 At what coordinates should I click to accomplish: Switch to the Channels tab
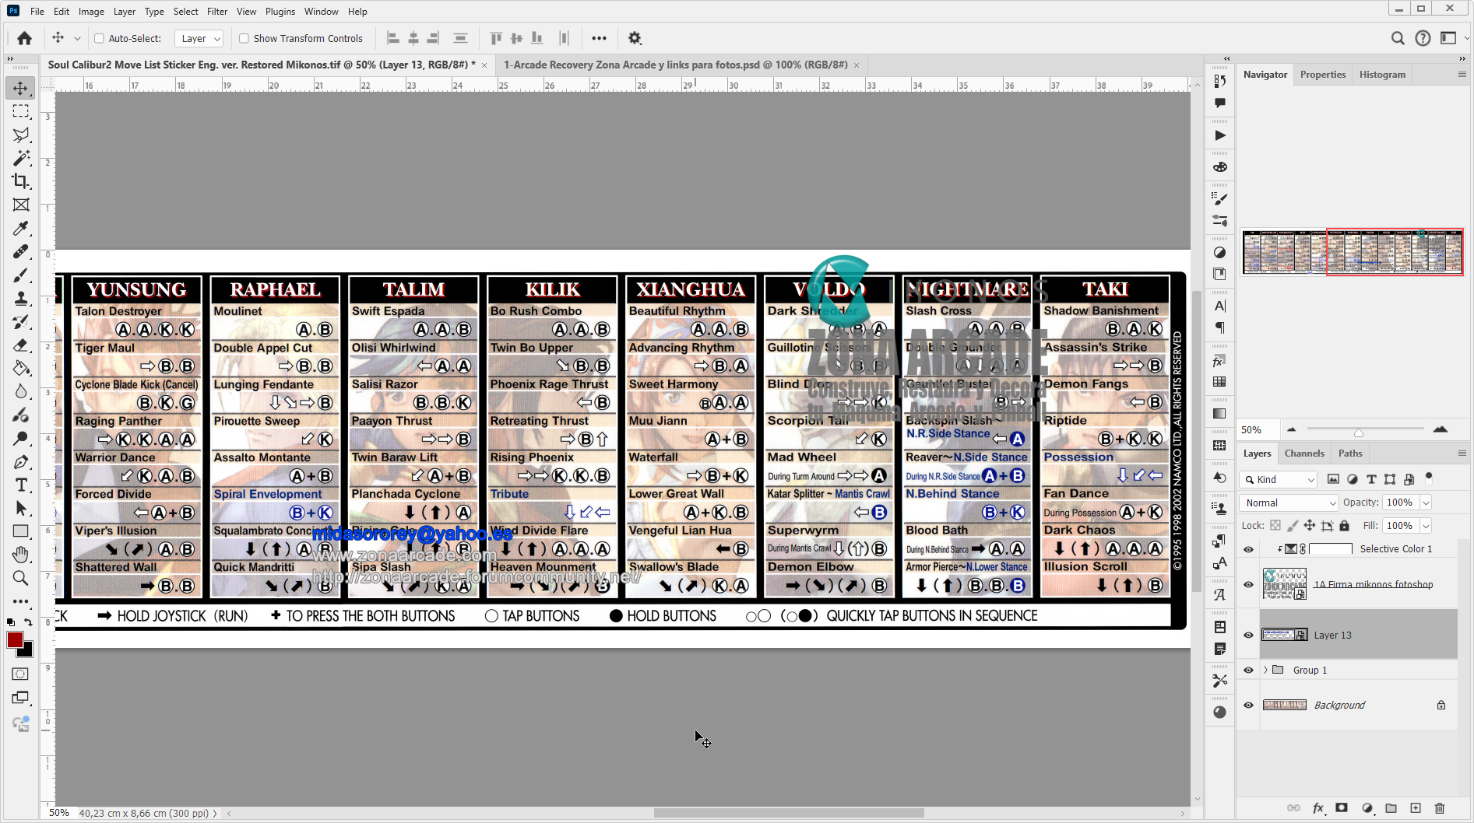tap(1304, 453)
